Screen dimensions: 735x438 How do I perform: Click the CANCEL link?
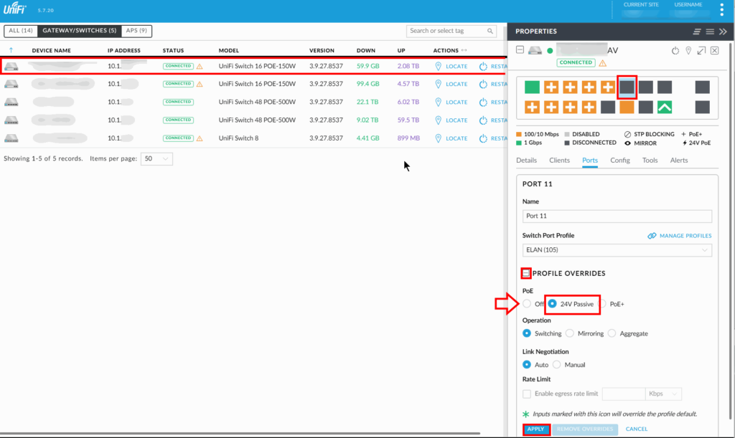click(636, 429)
